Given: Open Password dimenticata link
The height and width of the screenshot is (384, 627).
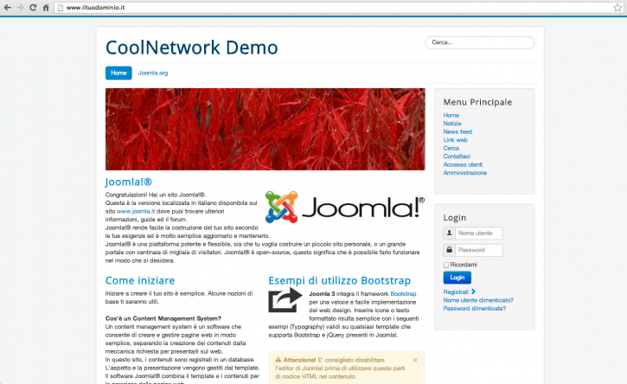Looking at the screenshot, I should [475, 309].
